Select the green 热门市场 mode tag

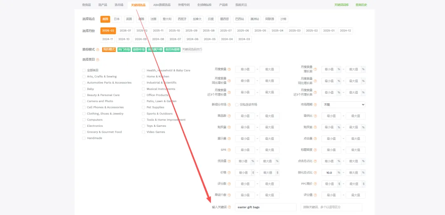(124, 49)
